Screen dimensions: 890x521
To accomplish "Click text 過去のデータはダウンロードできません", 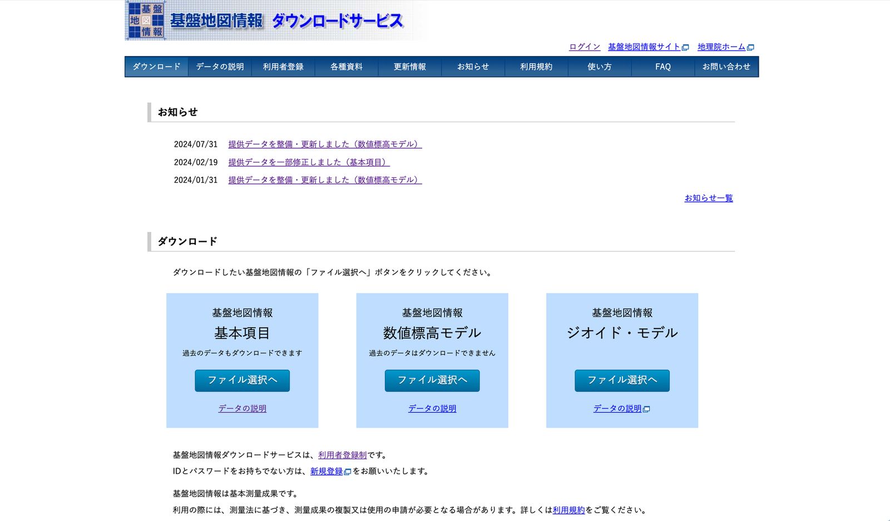I will (x=432, y=353).
